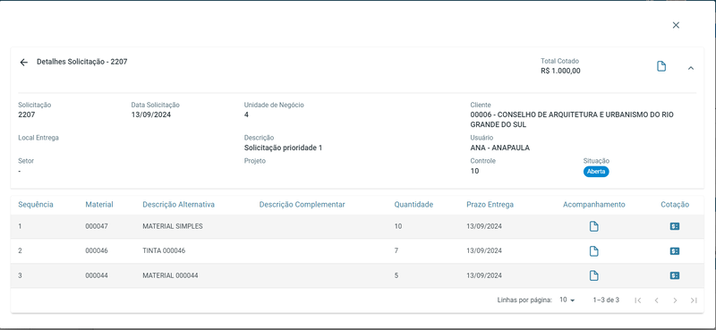Go to last page of table

[x=694, y=300]
